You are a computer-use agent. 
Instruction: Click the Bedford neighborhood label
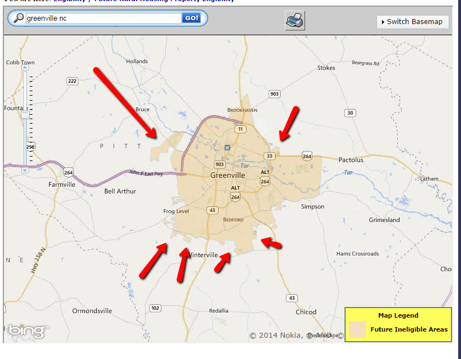click(x=233, y=220)
